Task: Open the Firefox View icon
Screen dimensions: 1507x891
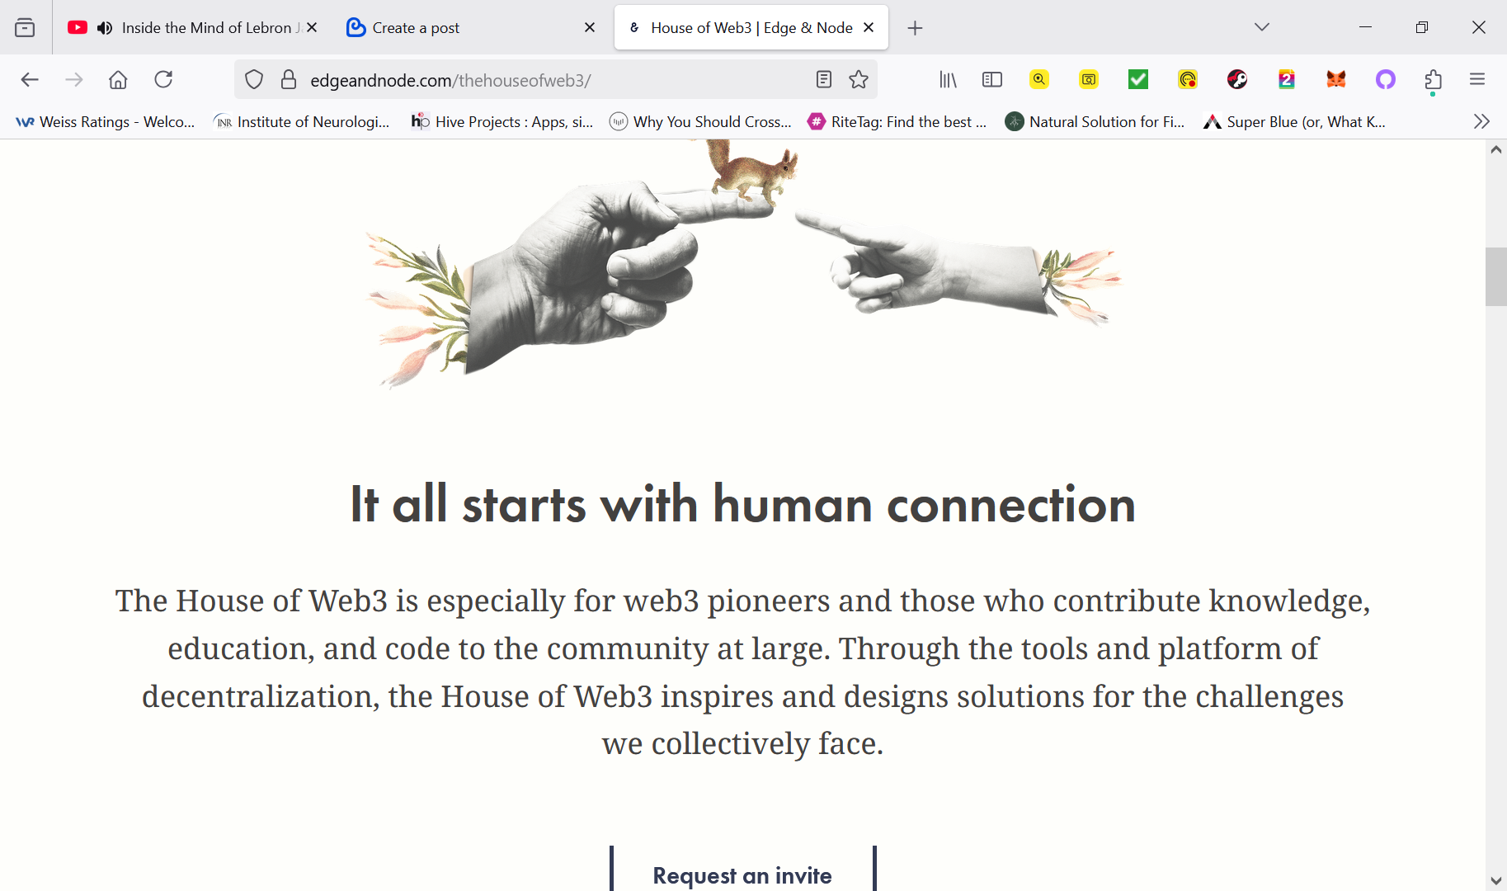Action: 25,27
